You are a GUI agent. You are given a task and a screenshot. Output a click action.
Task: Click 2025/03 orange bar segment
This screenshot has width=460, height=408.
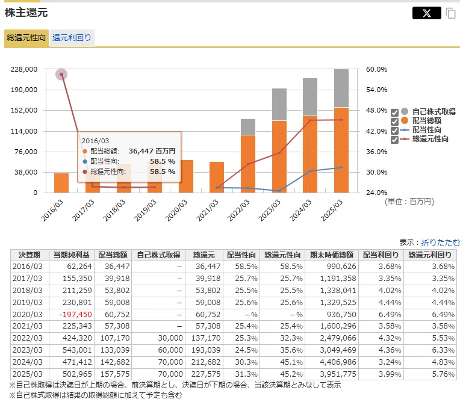pos(341,150)
